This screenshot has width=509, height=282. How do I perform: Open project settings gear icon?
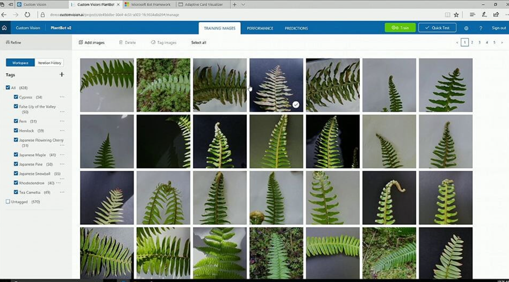pos(466,28)
